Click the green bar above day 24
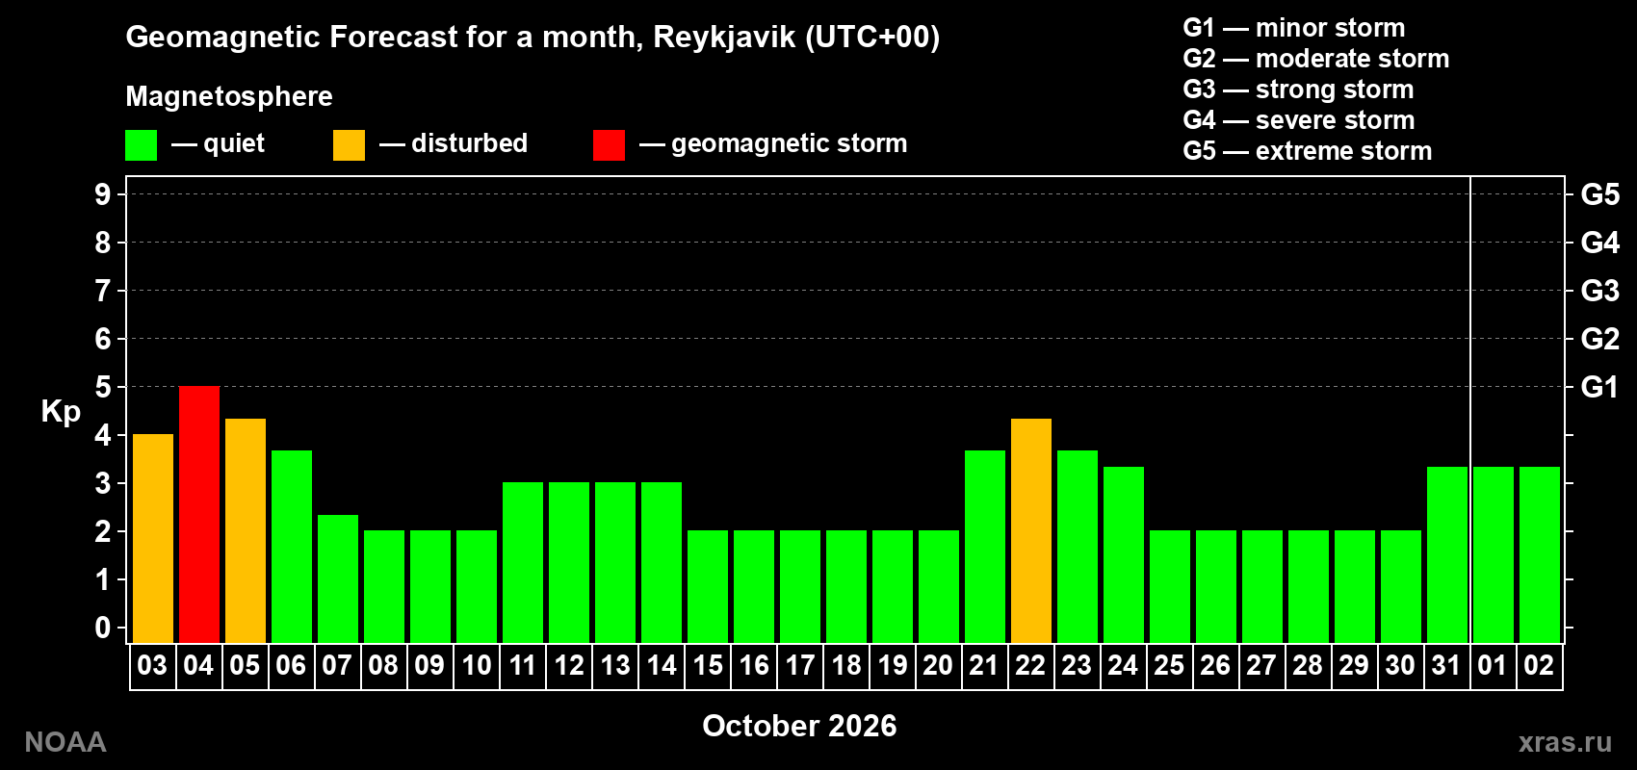 [1124, 554]
